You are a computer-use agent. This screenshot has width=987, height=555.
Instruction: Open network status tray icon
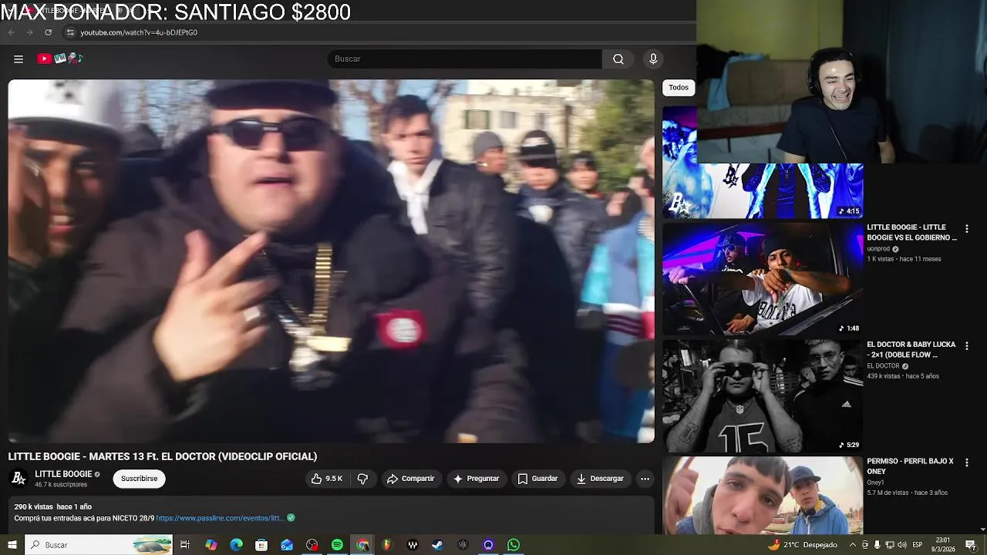click(889, 545)
